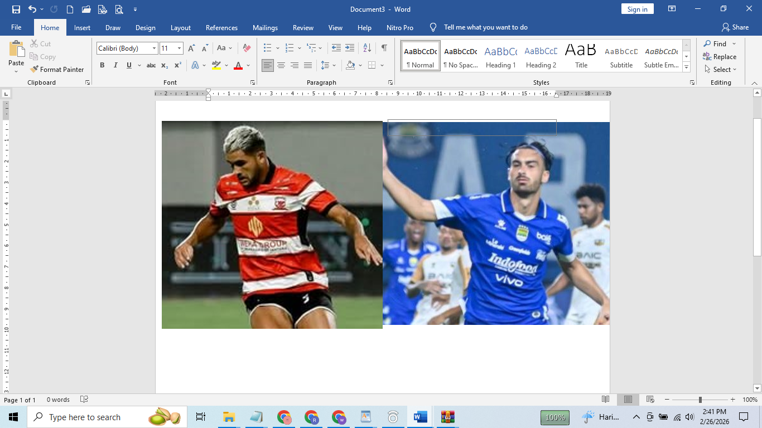
Task: Toggle italic formatting
Action: [x=115, y=65]
